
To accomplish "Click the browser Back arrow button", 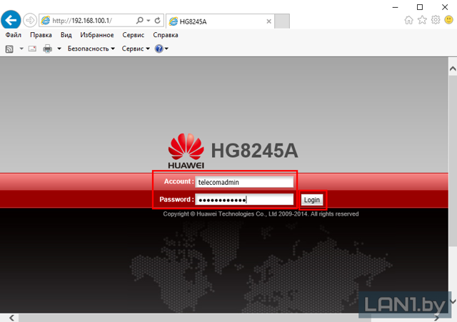I will click(11, 21).
